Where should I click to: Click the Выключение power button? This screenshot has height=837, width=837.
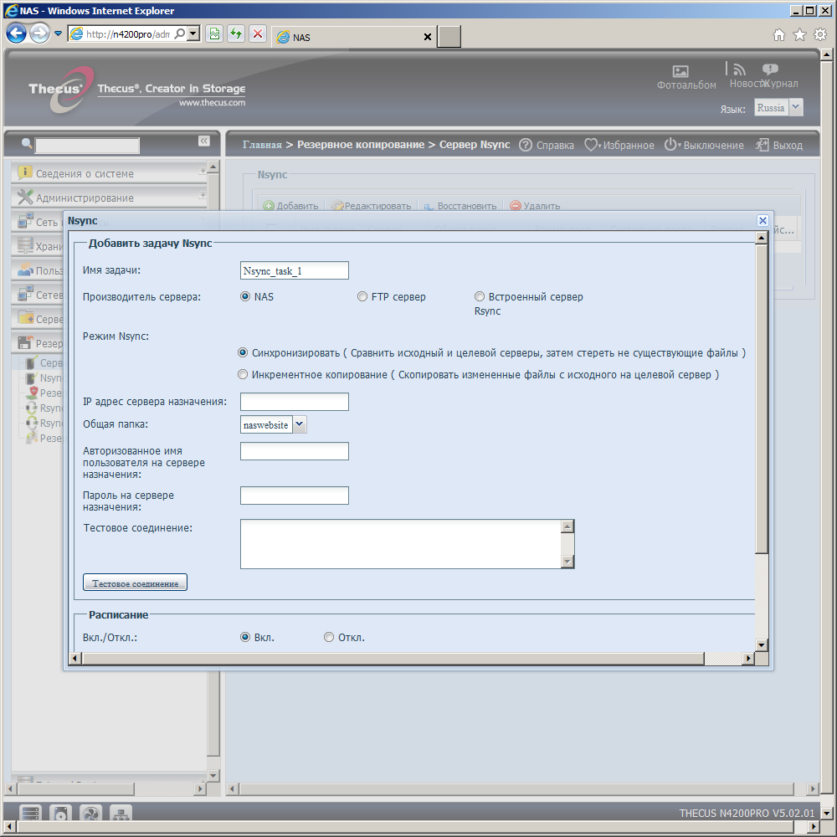pos(704,145)
